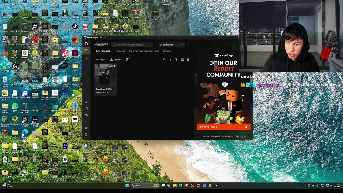The height and width of the screenshot is (193, 343).
Task: Open the help question mark icon
Action: tap(86, 128)
